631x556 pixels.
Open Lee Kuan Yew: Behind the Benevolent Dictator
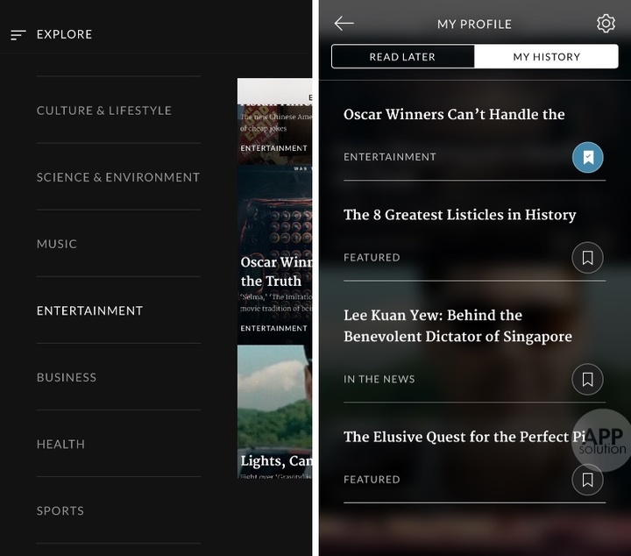pyautogui.click(x=457, y=325)
